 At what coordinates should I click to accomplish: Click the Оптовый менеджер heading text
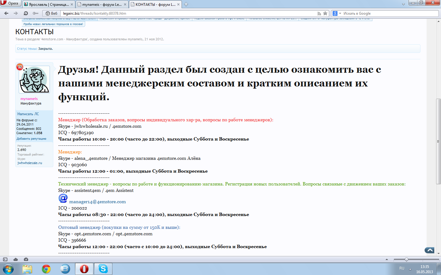(x=119, y=227)
